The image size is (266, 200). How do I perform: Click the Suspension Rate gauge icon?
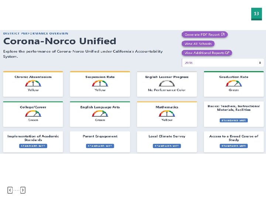[100, 83]
